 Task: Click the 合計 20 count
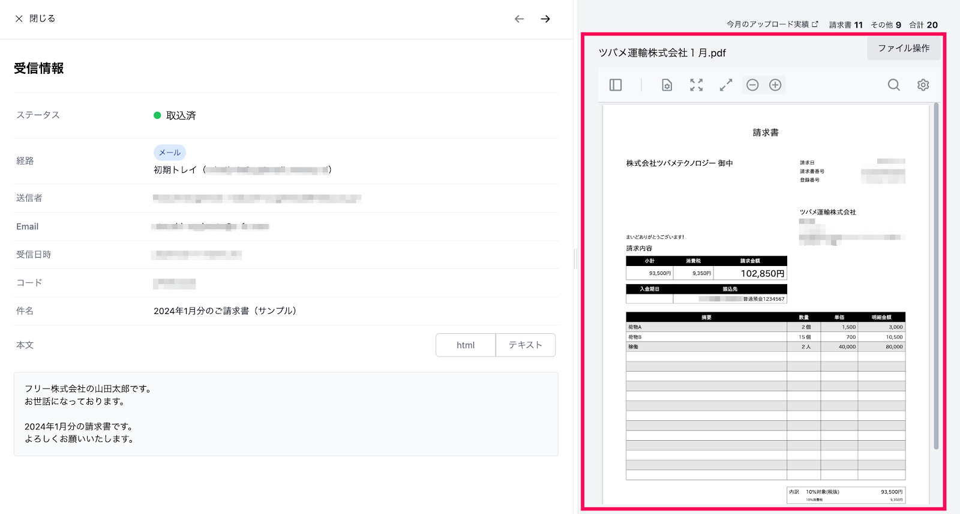coord(923,25)
